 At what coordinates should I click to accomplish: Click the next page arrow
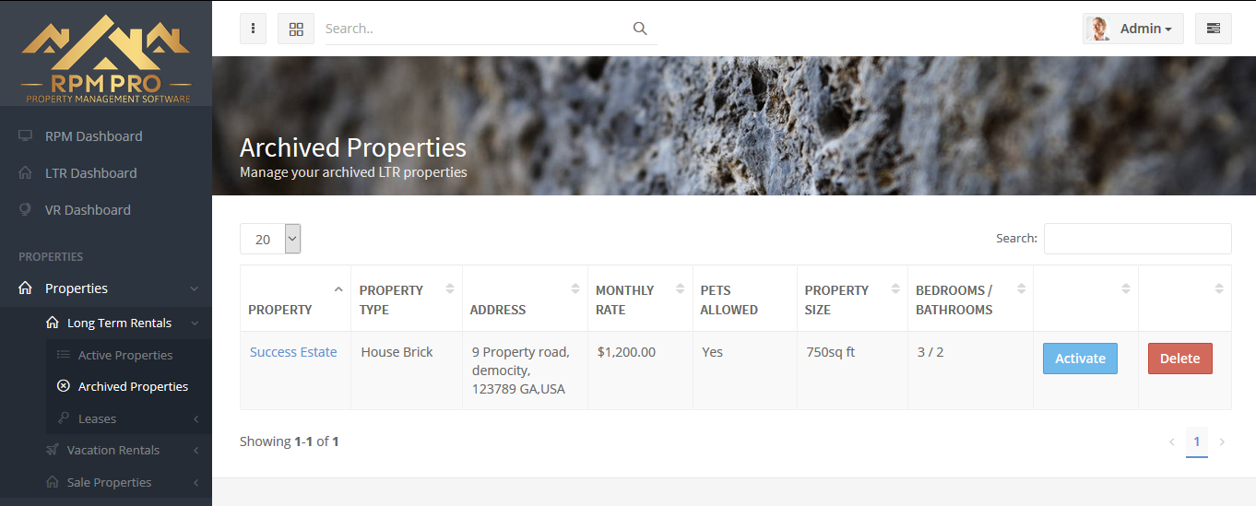click(1222, 441)
